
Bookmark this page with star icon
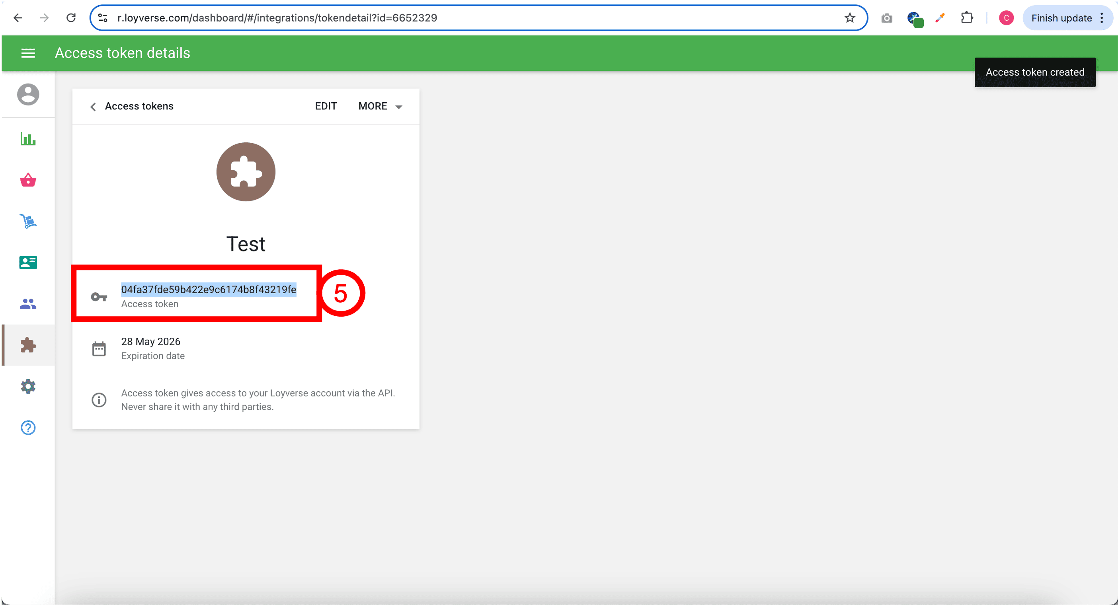point(849,18)
